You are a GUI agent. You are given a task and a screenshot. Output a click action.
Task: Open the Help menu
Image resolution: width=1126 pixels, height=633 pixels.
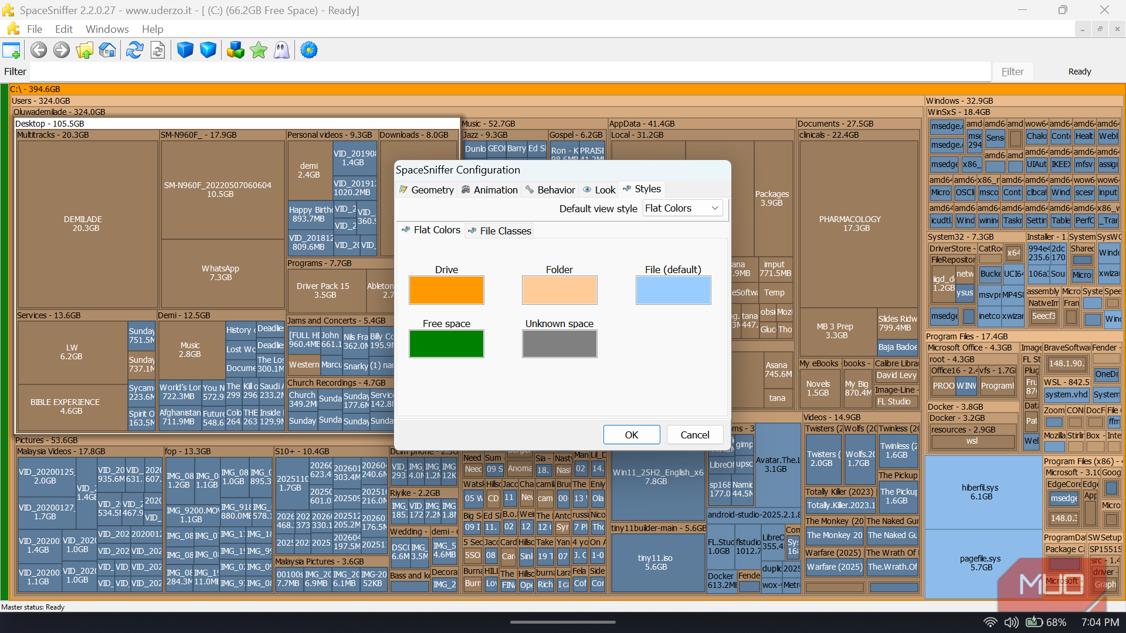click(152, 29)
